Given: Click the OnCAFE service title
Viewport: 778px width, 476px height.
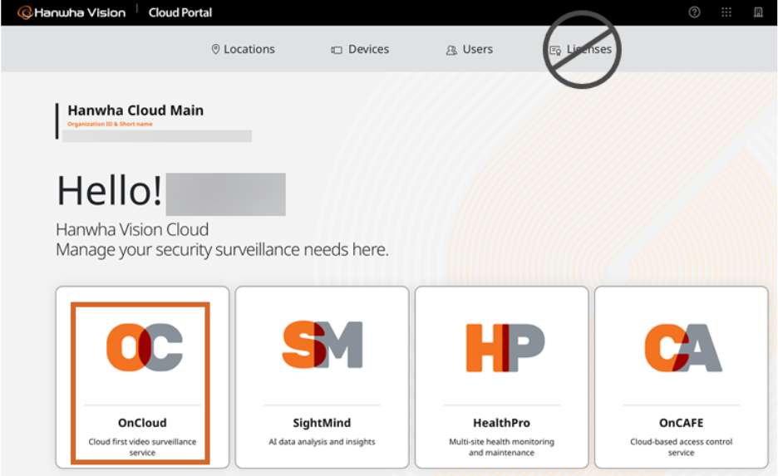Looking at the screenshot, I should (x=681, y=423).
